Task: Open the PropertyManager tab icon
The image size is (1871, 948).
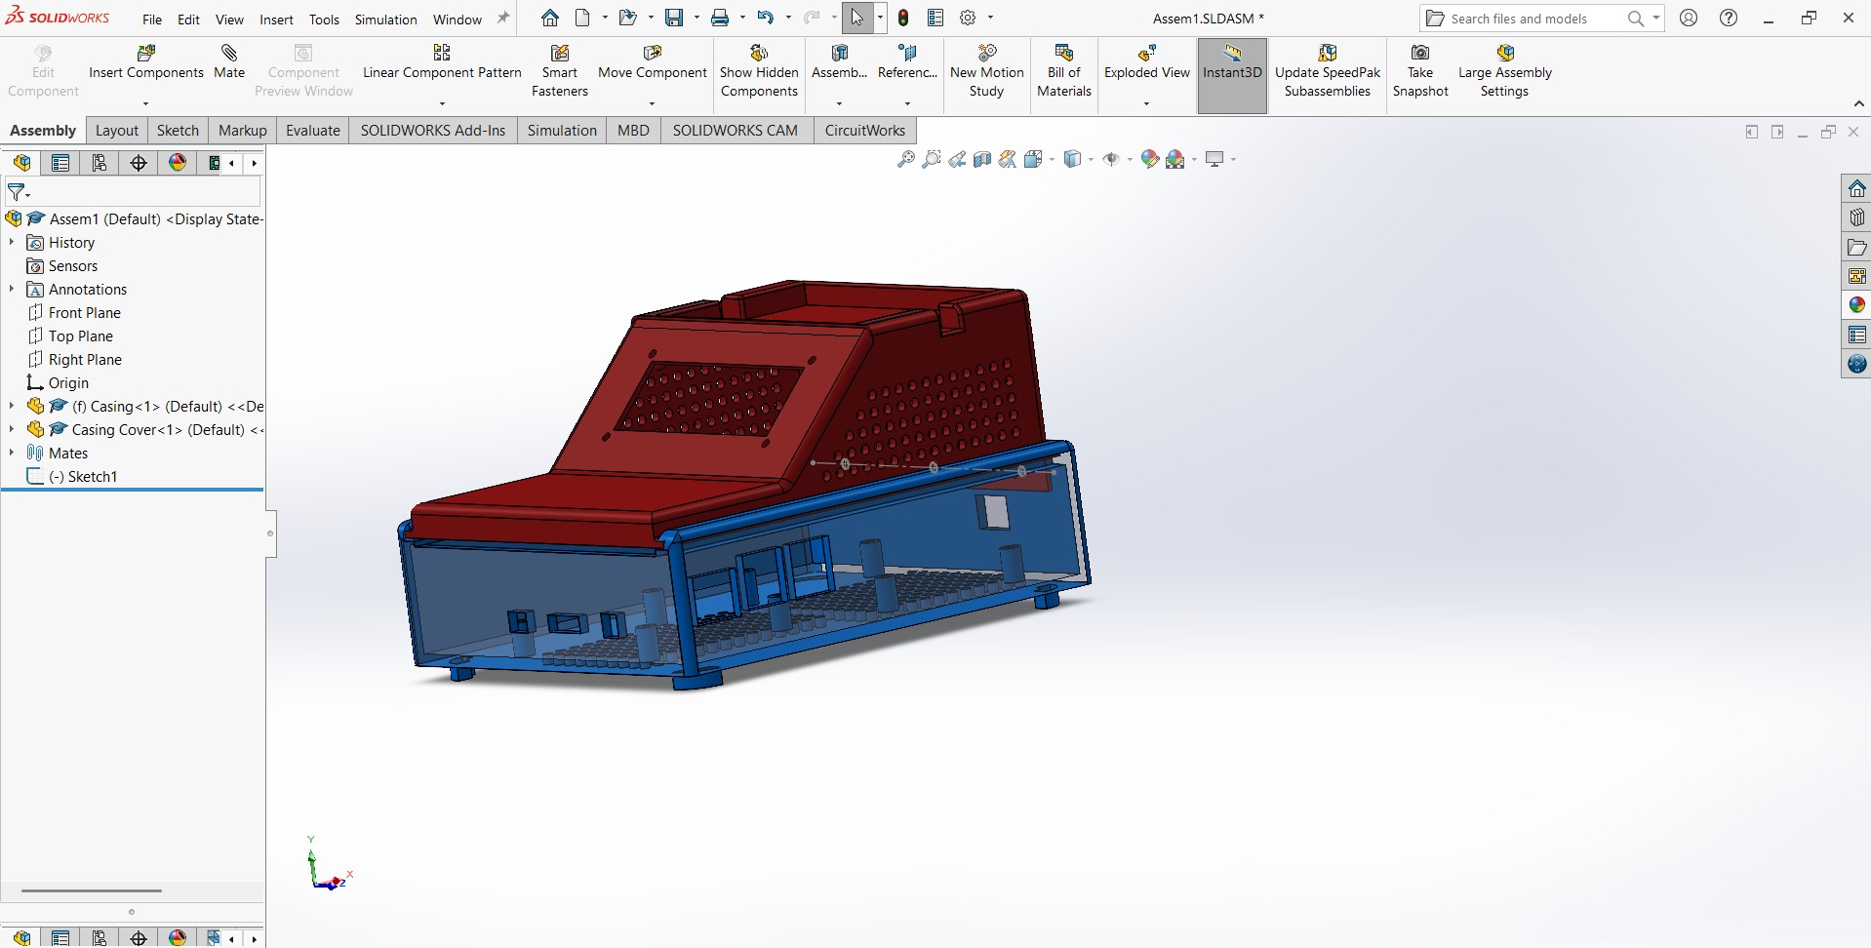Action: [60, 163]
